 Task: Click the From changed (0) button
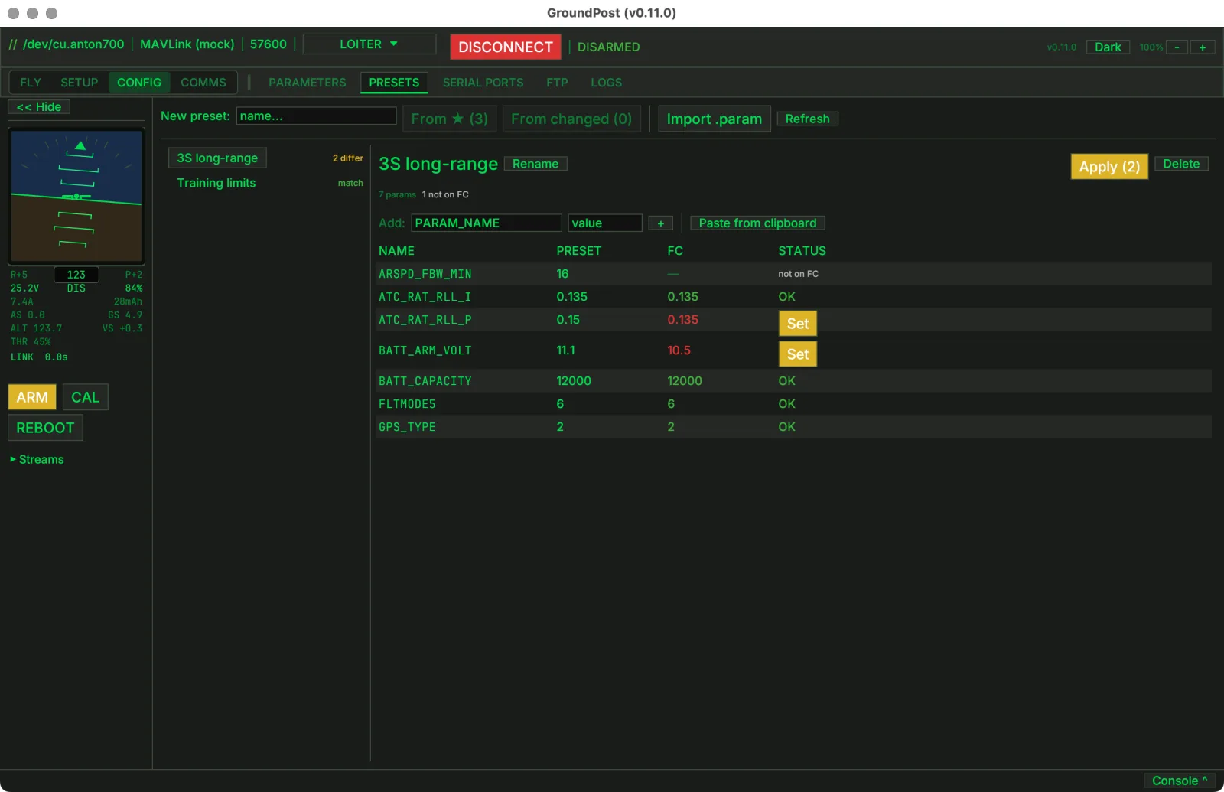571,119
